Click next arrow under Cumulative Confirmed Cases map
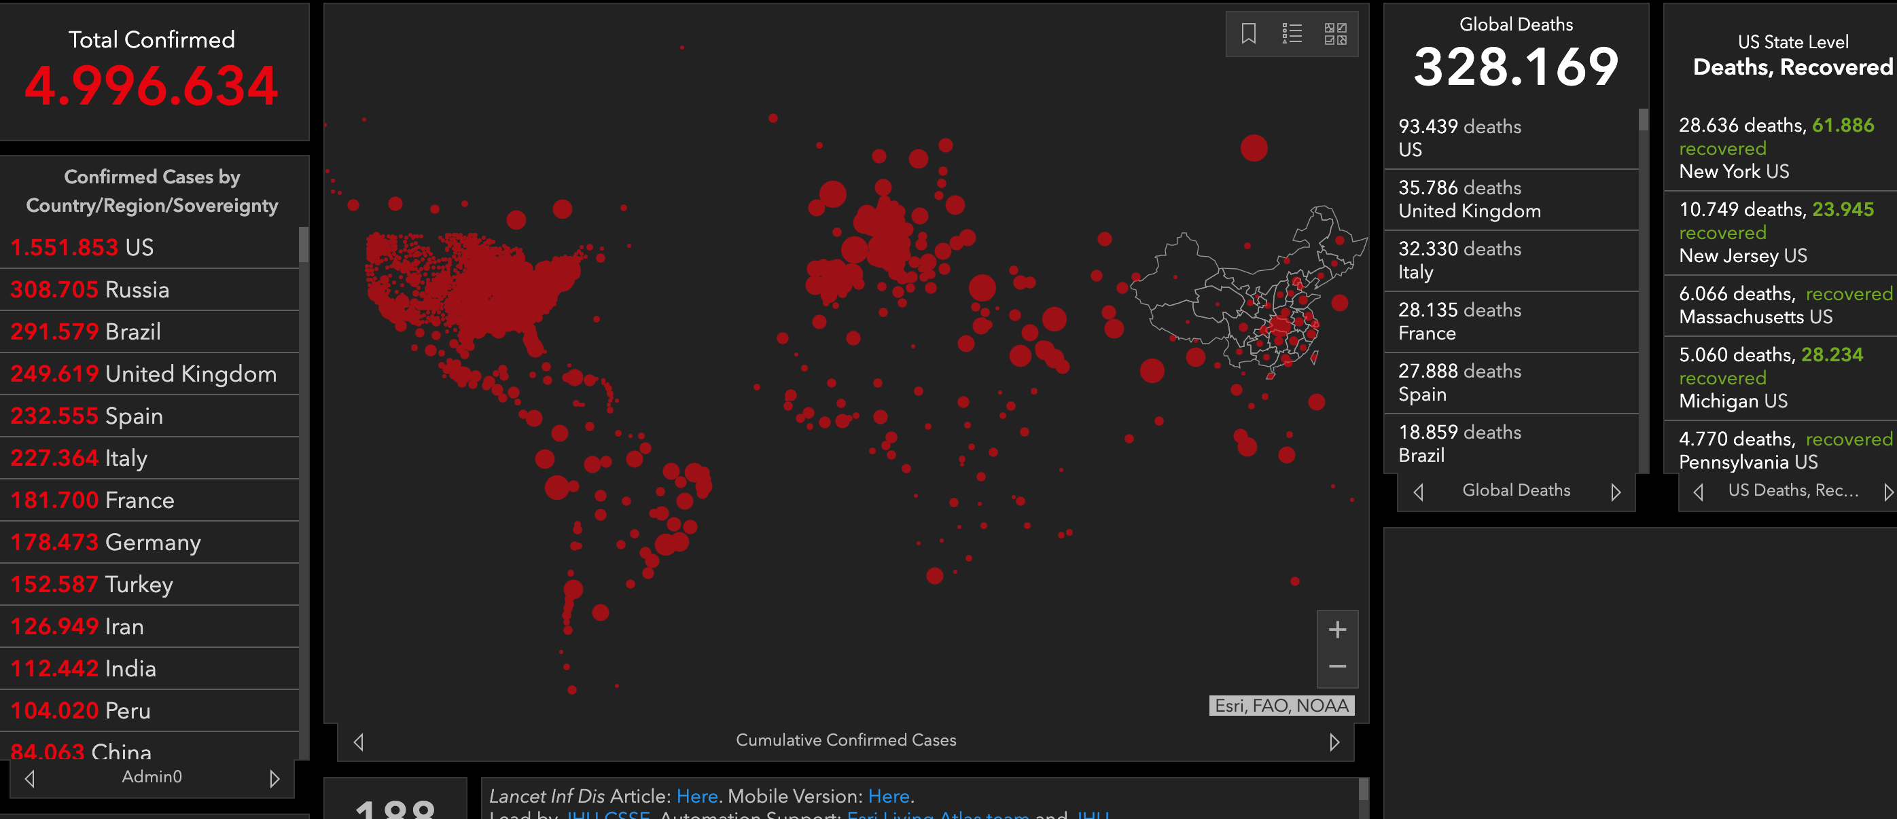The height and width of the screenshot is (819, 1897). [x=1334, y=742]
